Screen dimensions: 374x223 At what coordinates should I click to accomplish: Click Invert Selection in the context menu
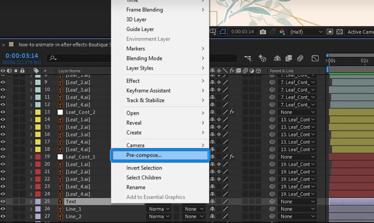160,168
